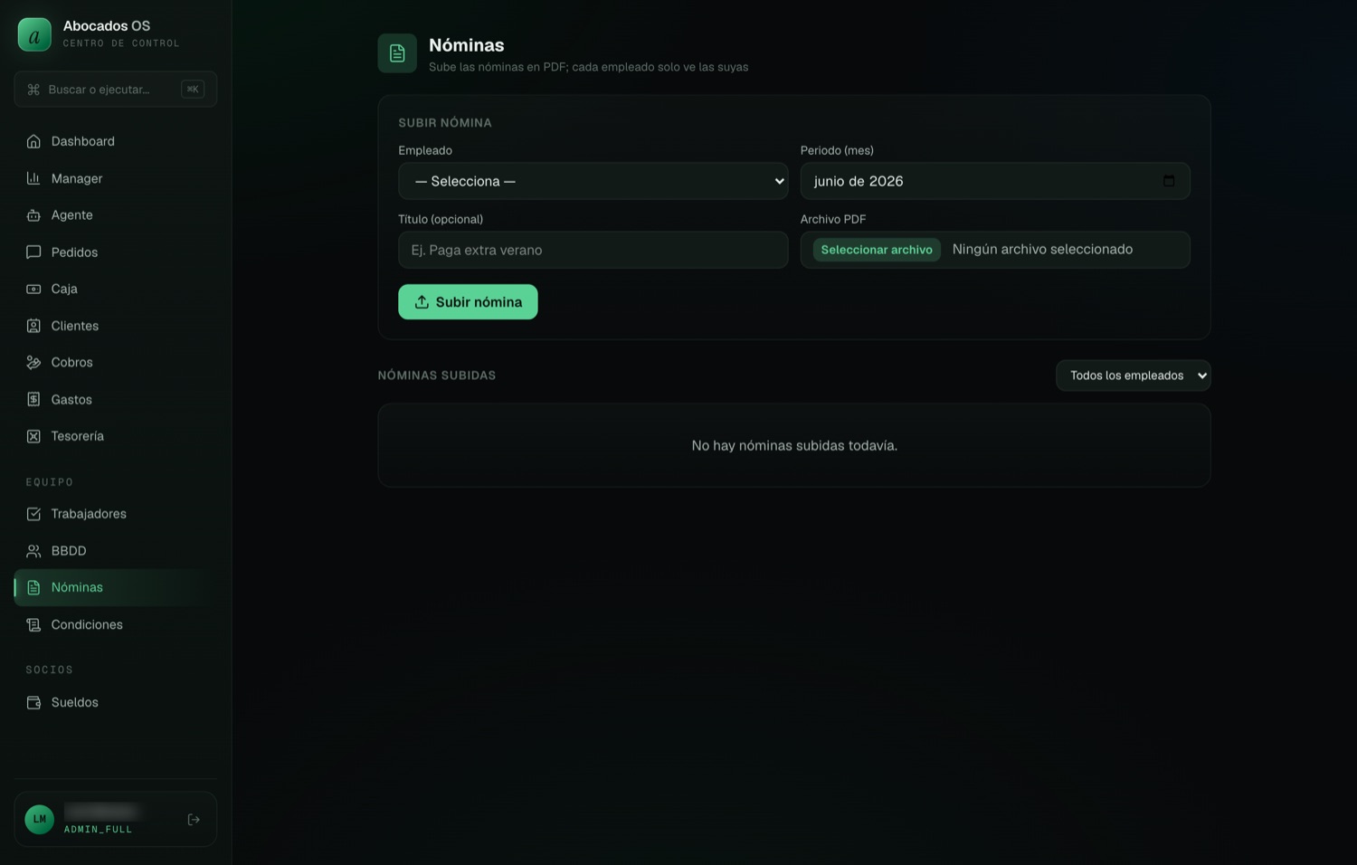Click the Abocados OS logo icon

pos(34,34)
